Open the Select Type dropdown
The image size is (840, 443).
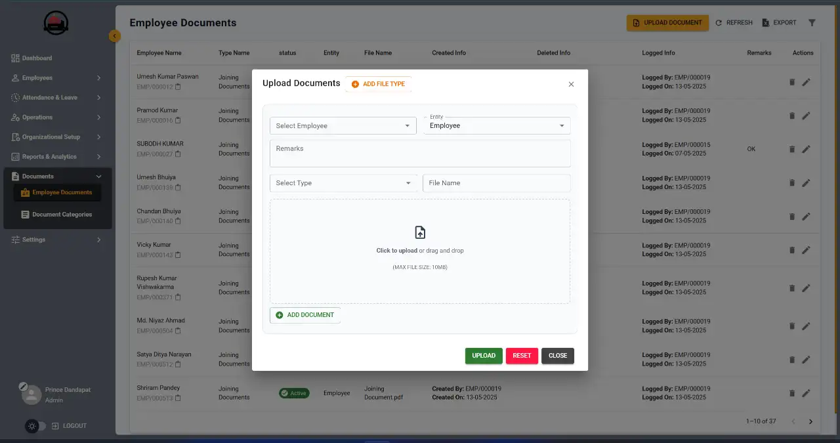pos(343,182)
